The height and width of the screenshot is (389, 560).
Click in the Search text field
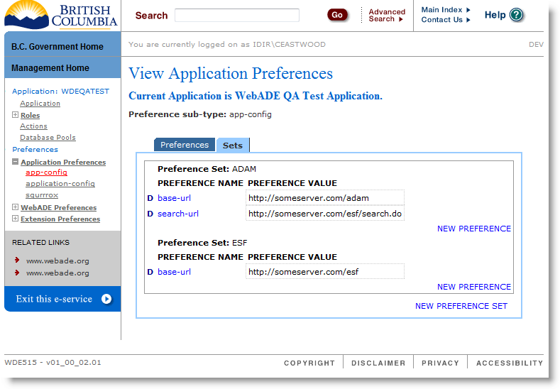pyautogui.click(x=237, y=16)
